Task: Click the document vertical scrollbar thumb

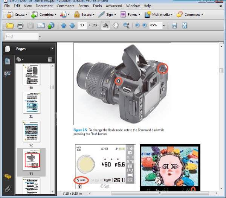Action: (221, 71)
